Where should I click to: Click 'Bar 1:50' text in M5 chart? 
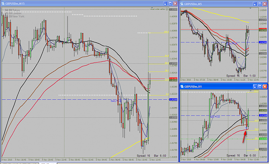250,76
